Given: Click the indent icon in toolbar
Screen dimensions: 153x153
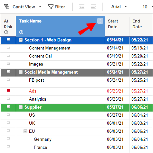Looking at the screenshot, I should click(93, 7).
